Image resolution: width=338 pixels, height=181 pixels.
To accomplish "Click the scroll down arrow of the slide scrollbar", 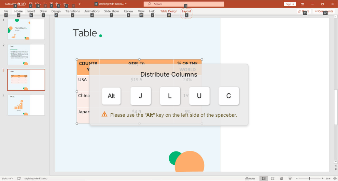I will pyautogui.click(x=336, y=162).
